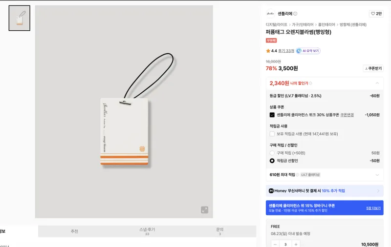Select the 구매 적립 (+50원) radio option
Image resolution: width=391 pixels, height=247 pixels.
pos(272,153)
